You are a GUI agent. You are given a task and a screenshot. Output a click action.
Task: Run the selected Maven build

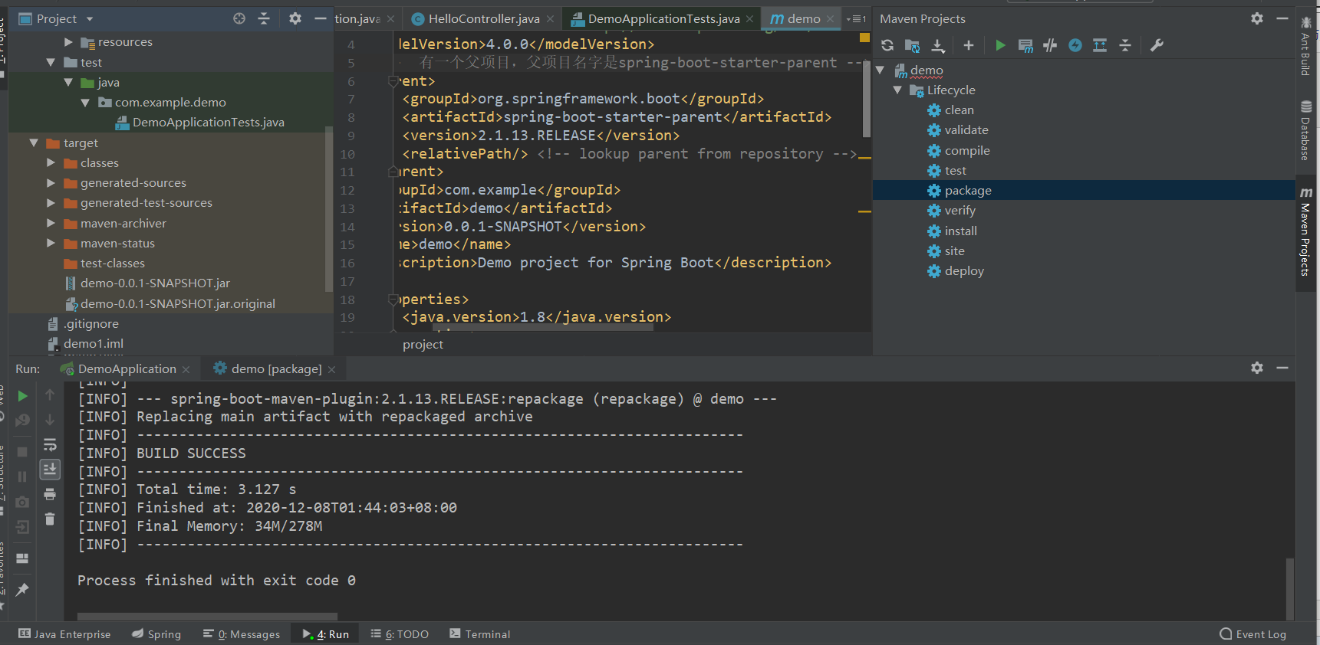(1000, 46)
